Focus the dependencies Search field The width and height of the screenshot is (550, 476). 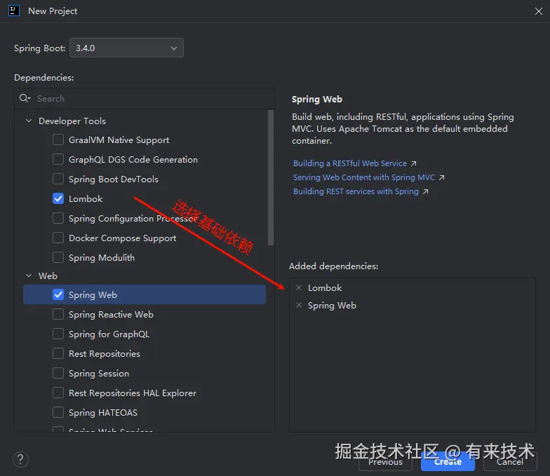tap(145, 98)
